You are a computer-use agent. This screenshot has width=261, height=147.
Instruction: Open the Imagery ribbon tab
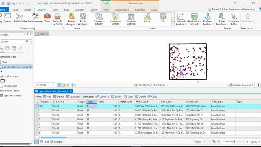(80, 10)
